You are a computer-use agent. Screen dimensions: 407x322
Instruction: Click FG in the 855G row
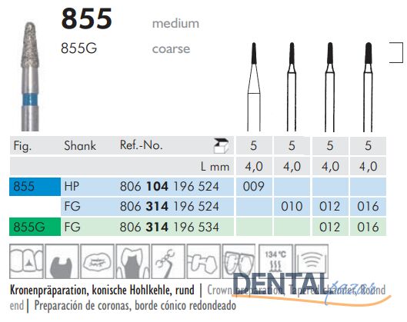tap(72, 227)
